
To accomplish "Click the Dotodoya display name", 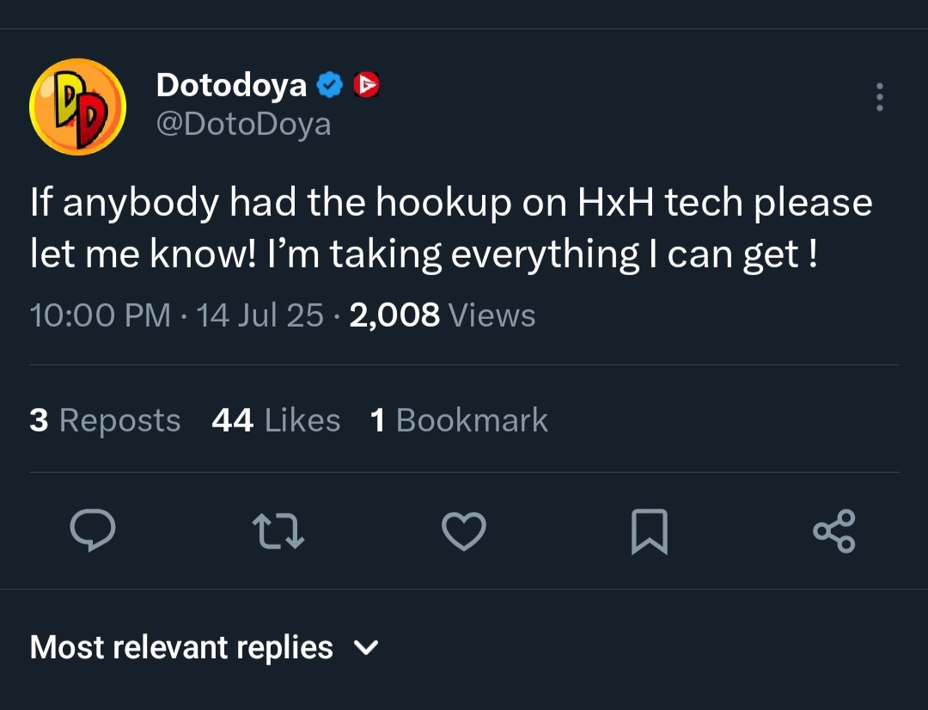I will [231, 85].
